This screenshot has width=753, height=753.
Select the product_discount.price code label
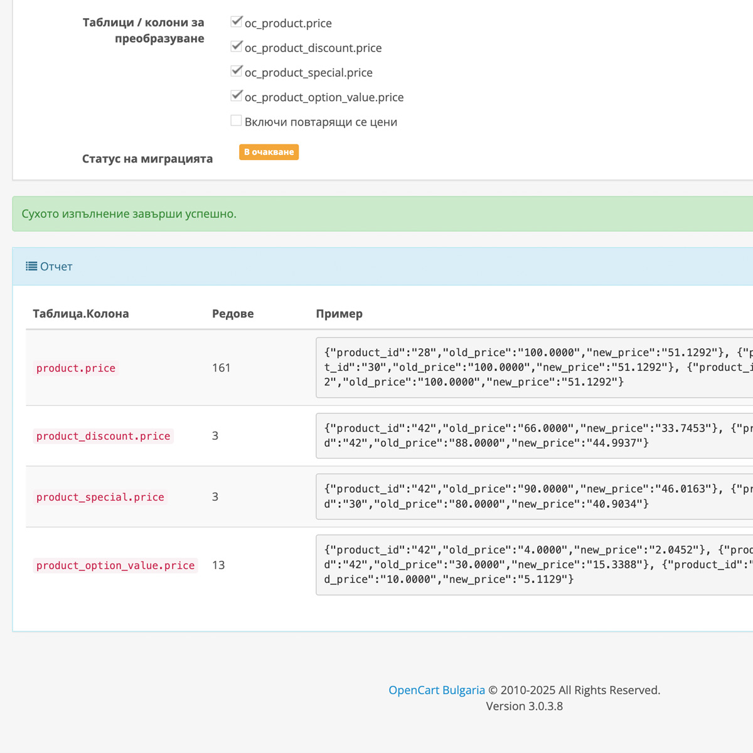(x=103, y=436)
